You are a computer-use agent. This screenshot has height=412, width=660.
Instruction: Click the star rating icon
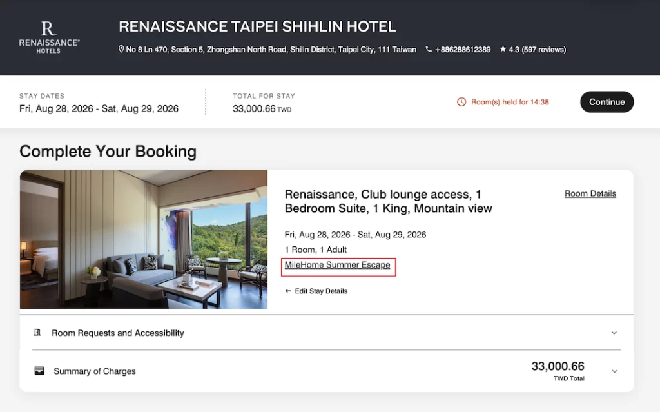click(x=503, y=49)
